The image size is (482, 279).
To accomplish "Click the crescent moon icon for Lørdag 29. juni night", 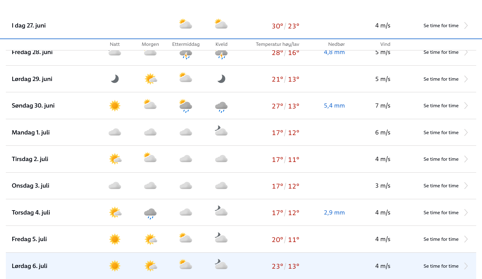I will pos(115,79).
